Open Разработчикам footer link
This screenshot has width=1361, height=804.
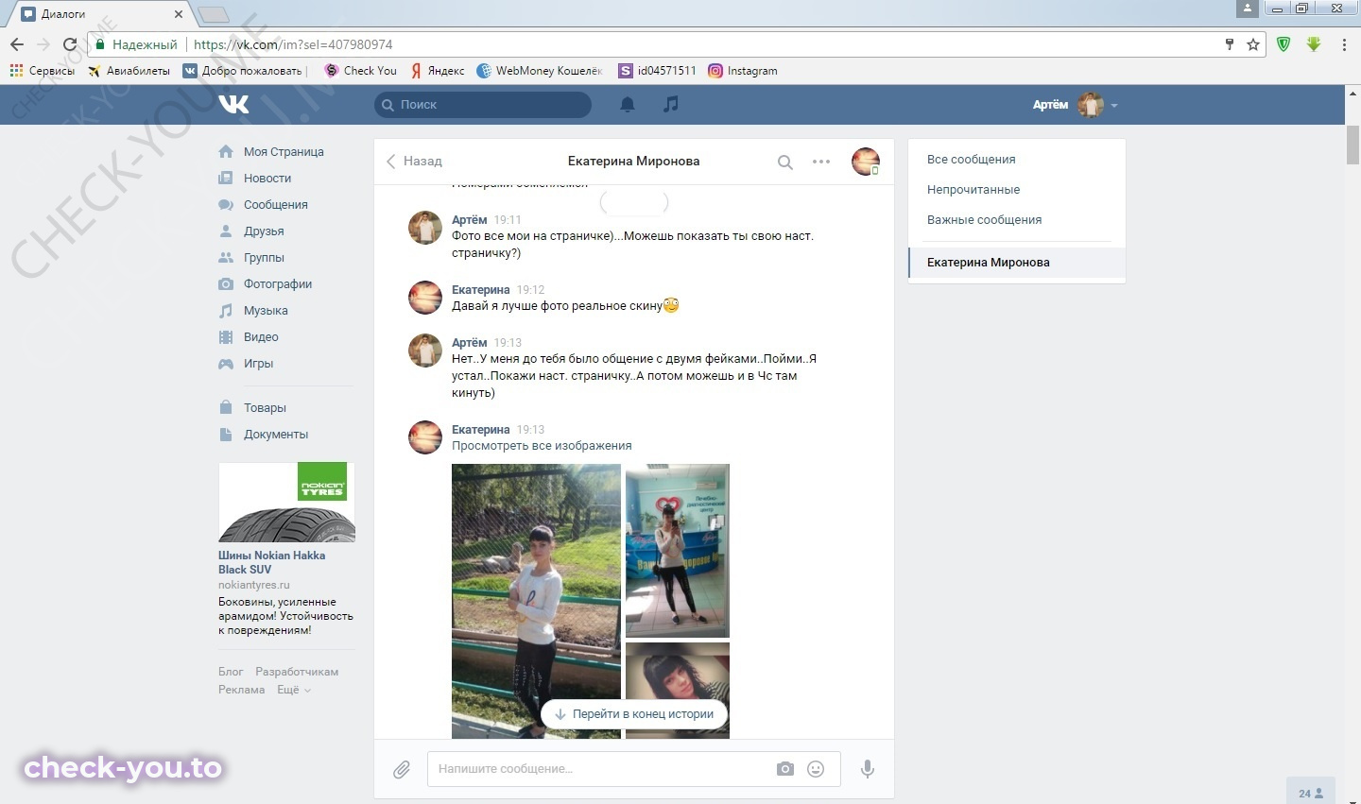click(297, 672)
